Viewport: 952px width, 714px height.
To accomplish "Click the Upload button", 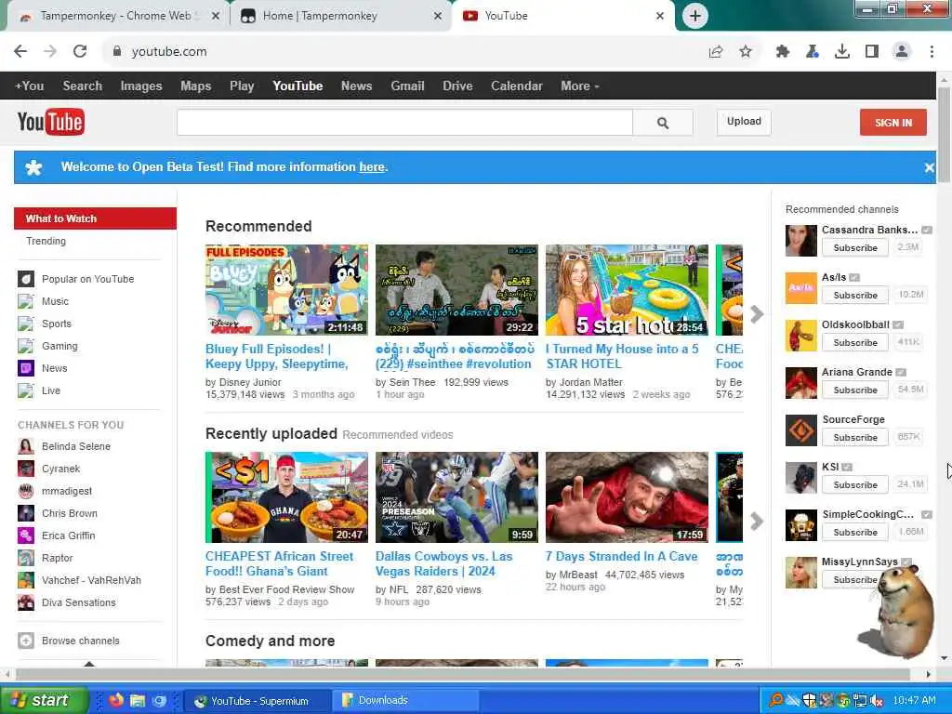I will 744,122.
